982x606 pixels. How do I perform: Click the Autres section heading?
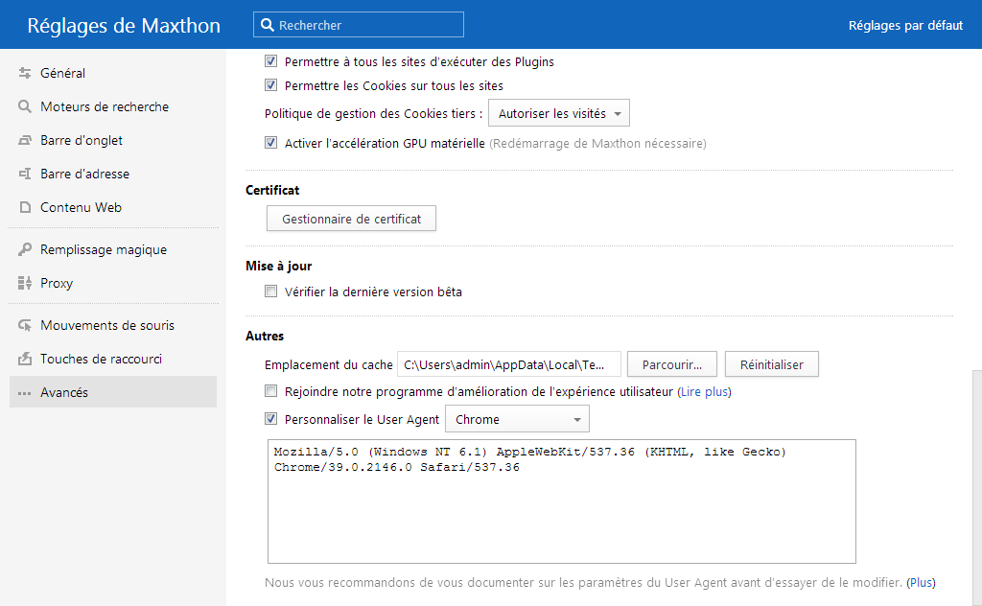(265, 336)
